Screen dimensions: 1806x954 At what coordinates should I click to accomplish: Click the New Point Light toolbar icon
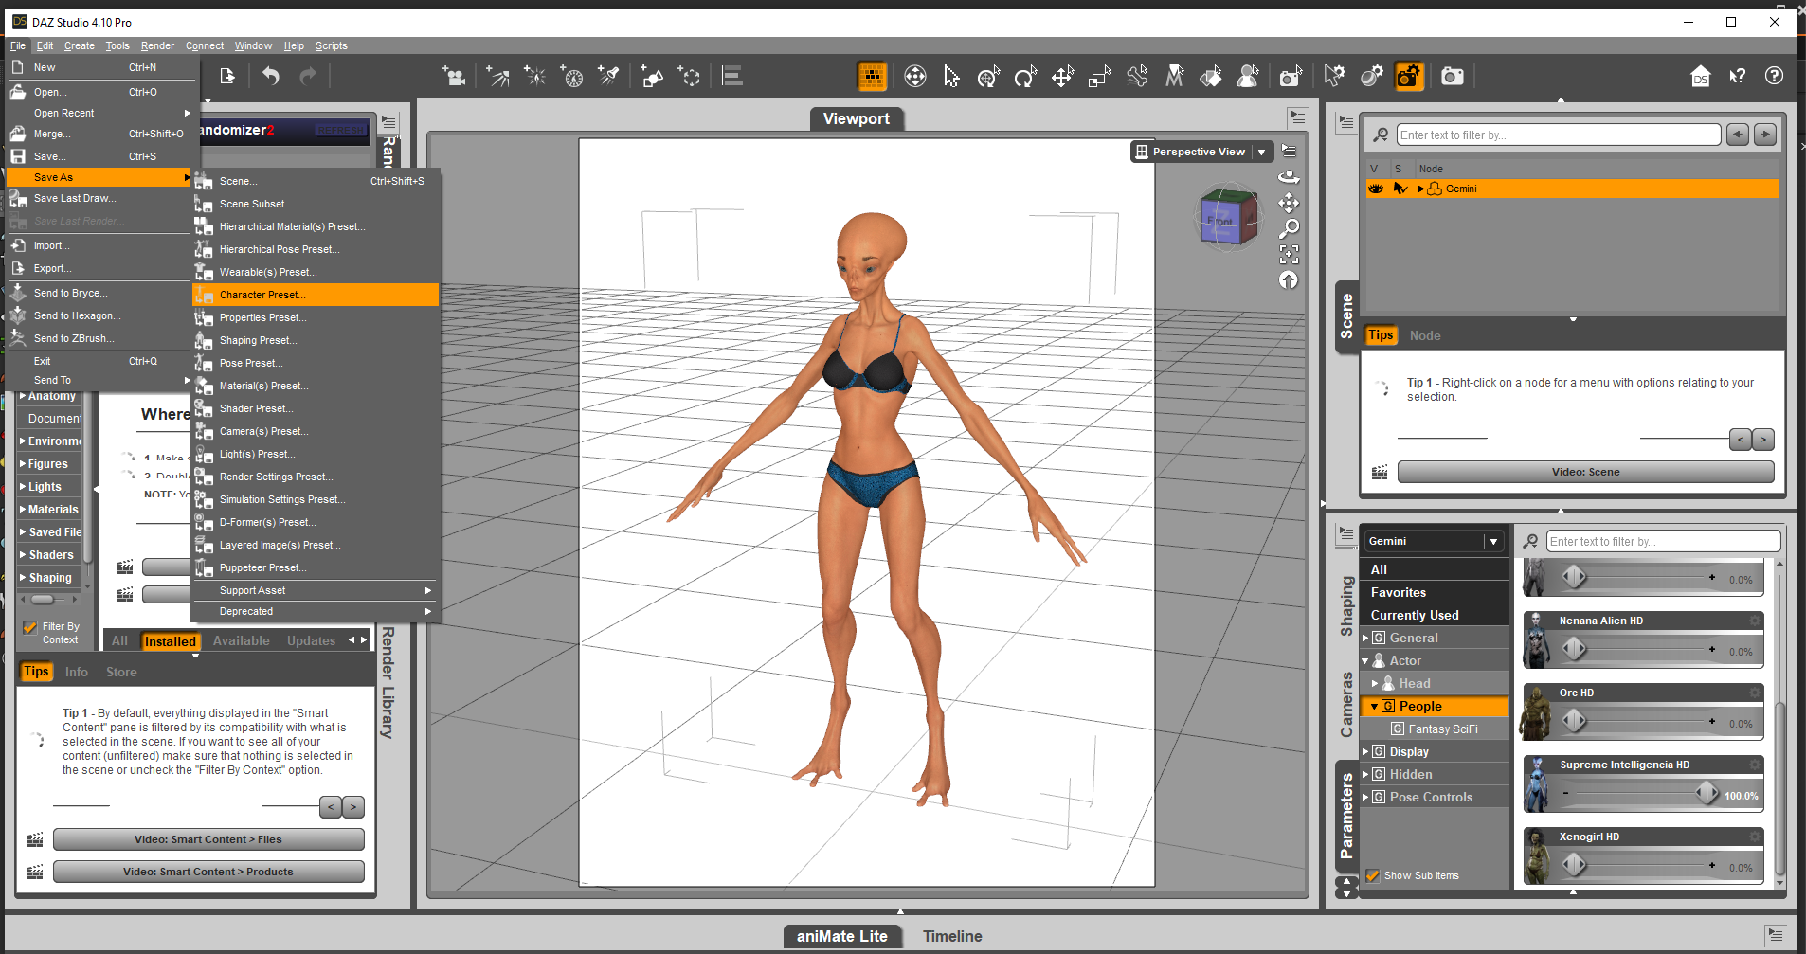pos(535,77)
